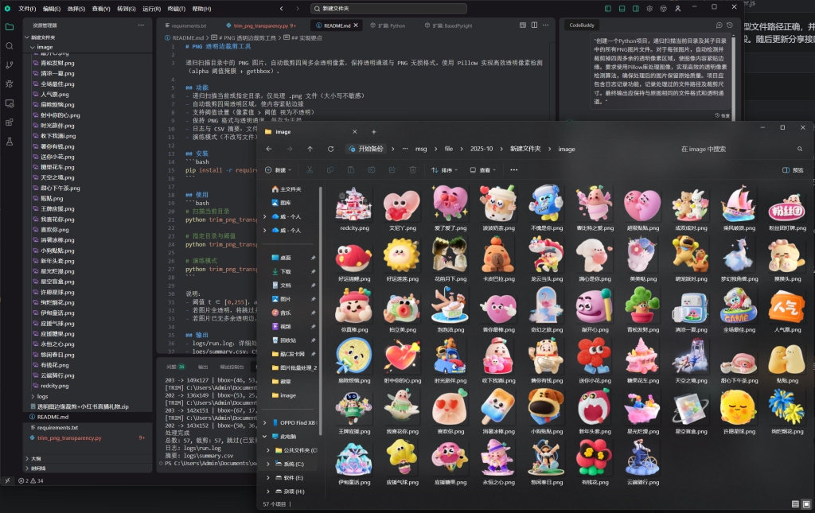Expand the 大纲 outline section

point(36,458)
